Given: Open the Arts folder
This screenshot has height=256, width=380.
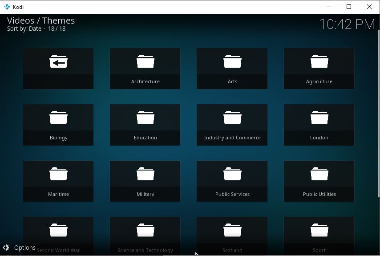Looking at the screenshot, I should tap(232, 69).
